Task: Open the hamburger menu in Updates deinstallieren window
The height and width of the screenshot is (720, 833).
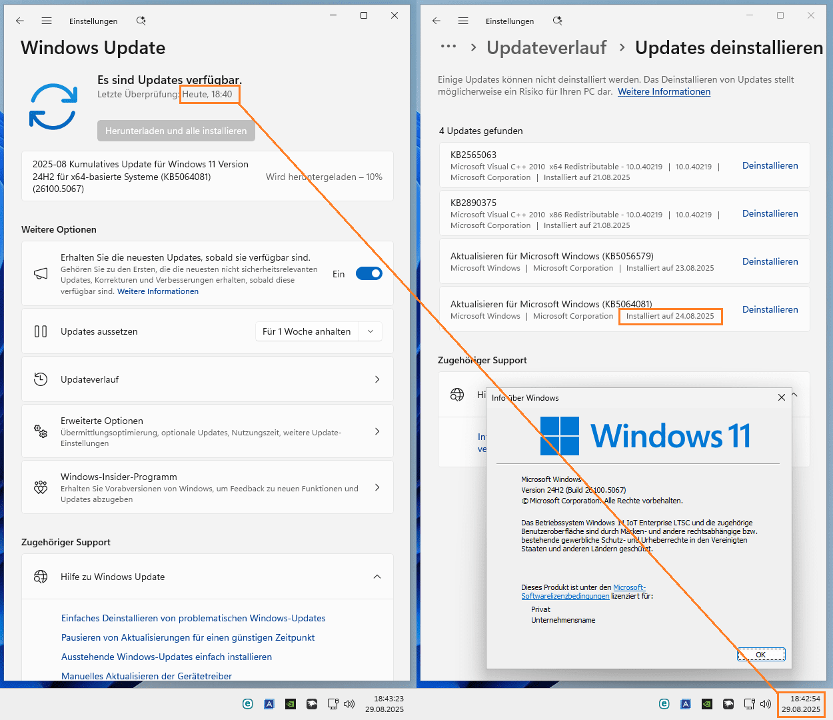Action: point(463,21)
